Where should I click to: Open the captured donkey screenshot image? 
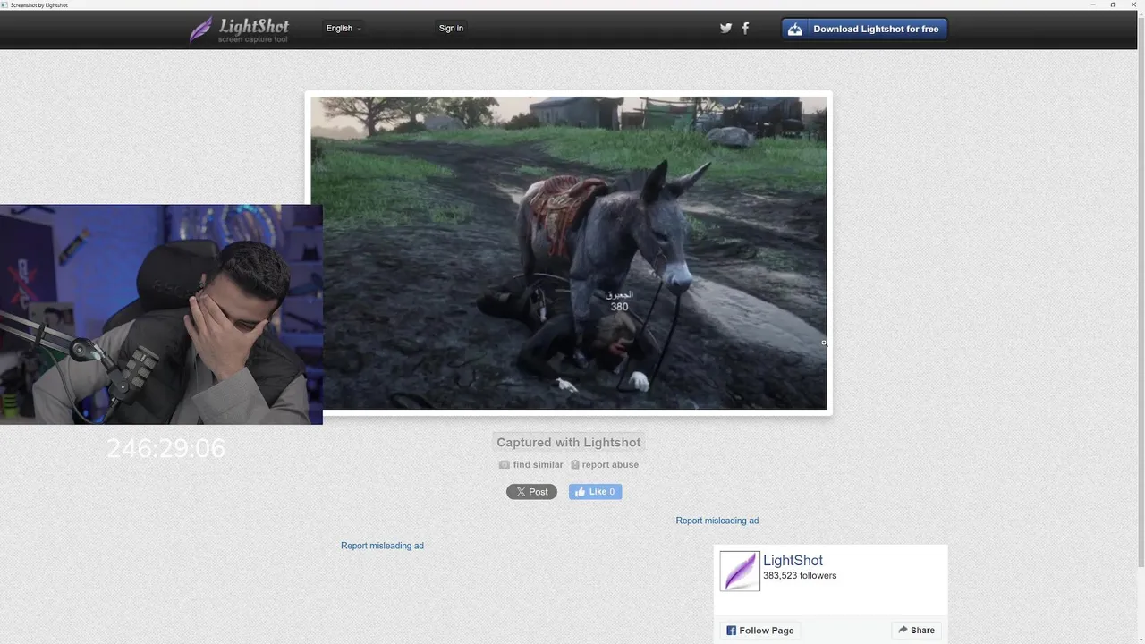(569, 253)
